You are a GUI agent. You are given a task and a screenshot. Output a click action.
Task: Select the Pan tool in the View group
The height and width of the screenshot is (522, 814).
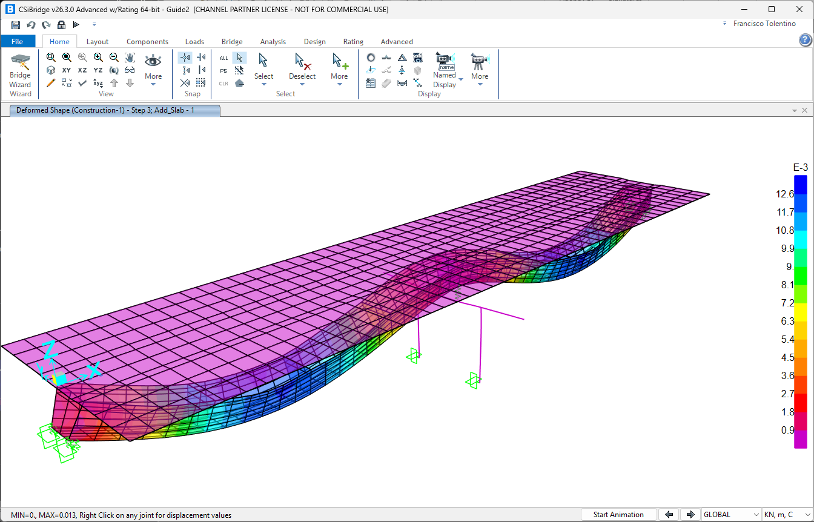click(128, 57)
